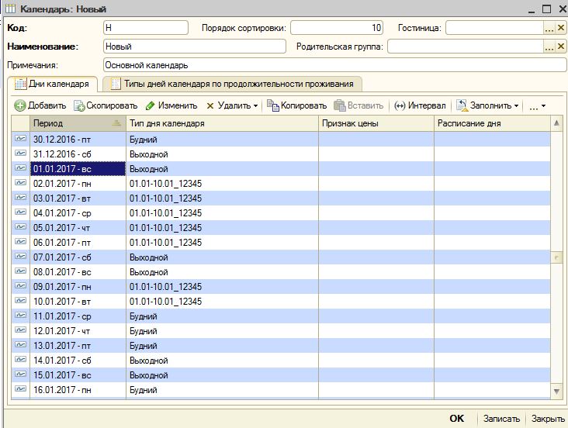The width and height of the screenshot is (568, 428).
Task: Click the Скопировать toolbar icon
Action: tap(79, 105)
